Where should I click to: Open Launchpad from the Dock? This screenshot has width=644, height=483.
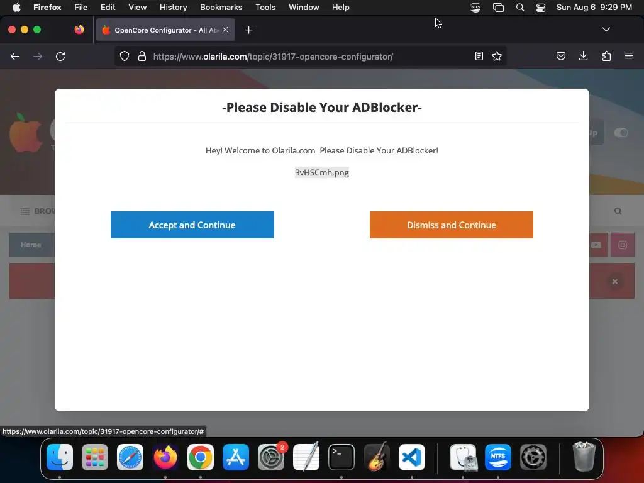(x=95, y=457)
